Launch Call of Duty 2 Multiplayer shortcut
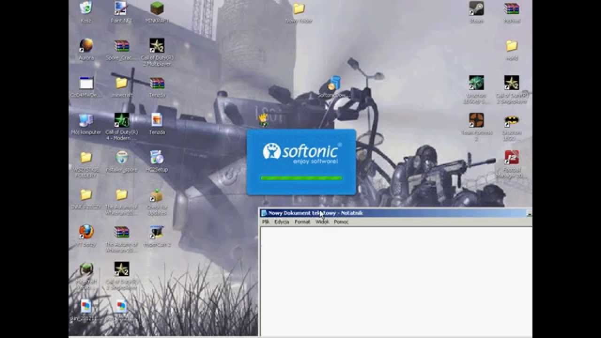Viewport: 601px width, 338px height. [157, 46]
